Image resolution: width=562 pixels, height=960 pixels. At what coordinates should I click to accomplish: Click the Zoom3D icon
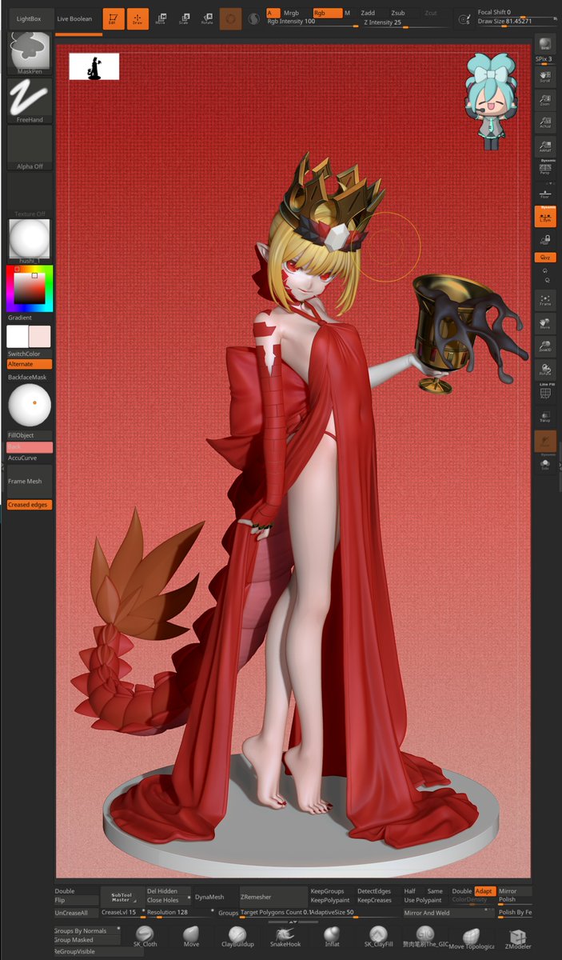pos(545,347)
